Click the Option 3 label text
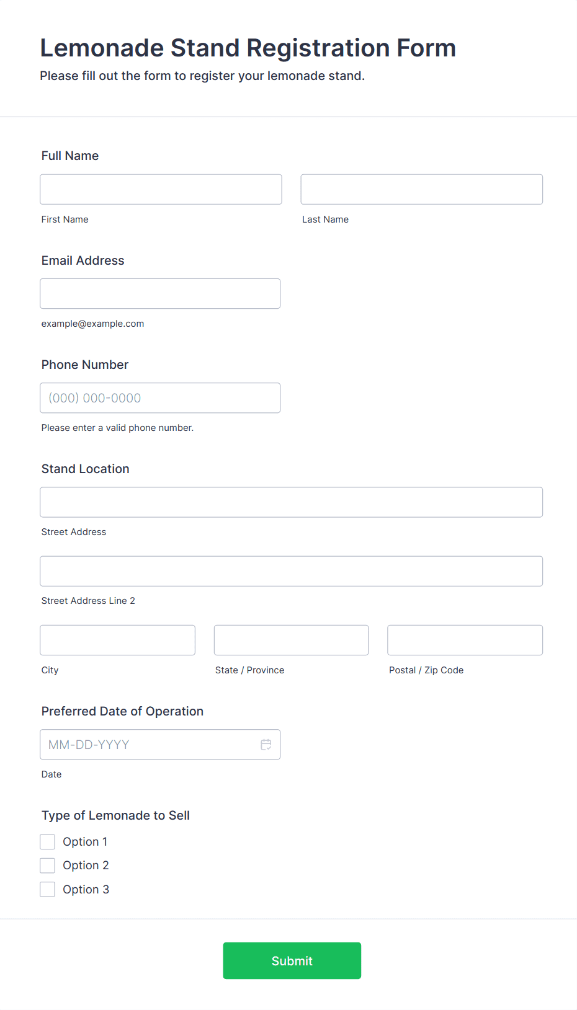This screenshot has height=1010, width=577. coord(86,890)
